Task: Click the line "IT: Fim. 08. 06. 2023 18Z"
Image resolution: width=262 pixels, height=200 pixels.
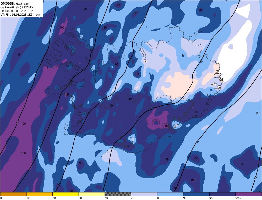Action: pyautogui.click(x=17, y=11)
